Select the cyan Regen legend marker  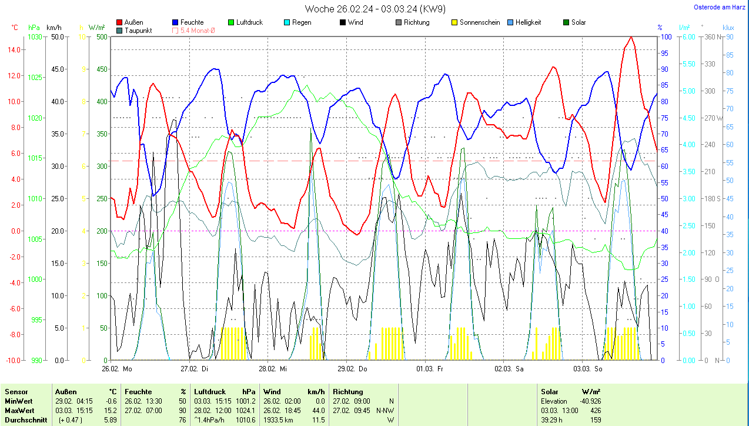coord(286,22)
